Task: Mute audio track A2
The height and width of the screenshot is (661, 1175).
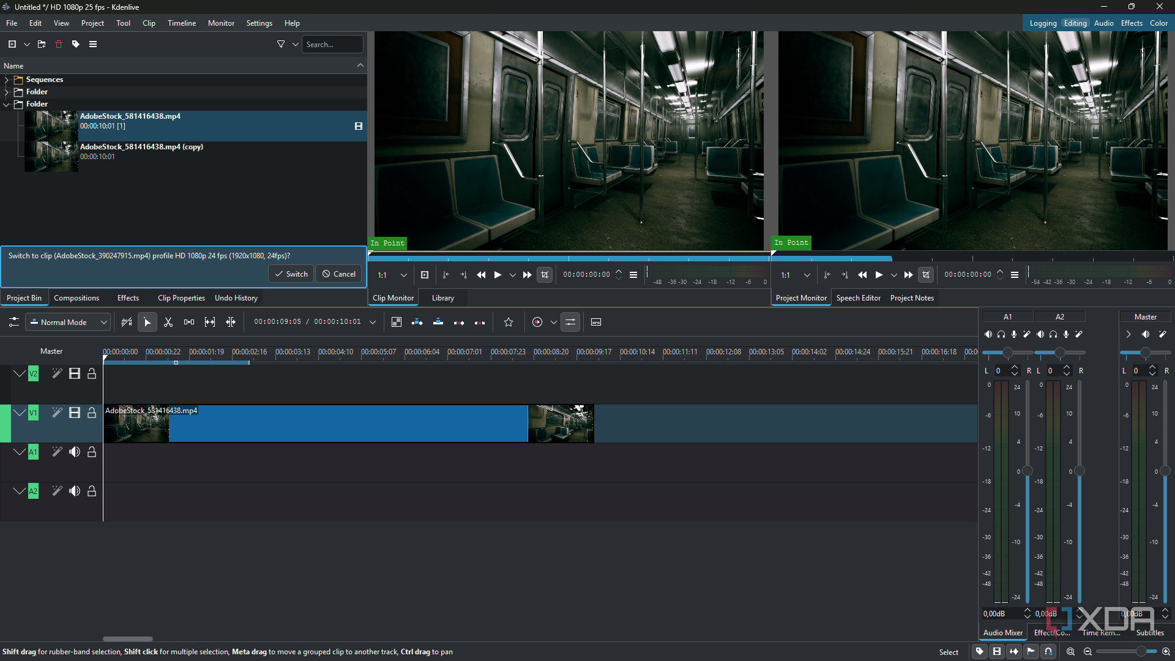Action: click(x=75, y=491)
